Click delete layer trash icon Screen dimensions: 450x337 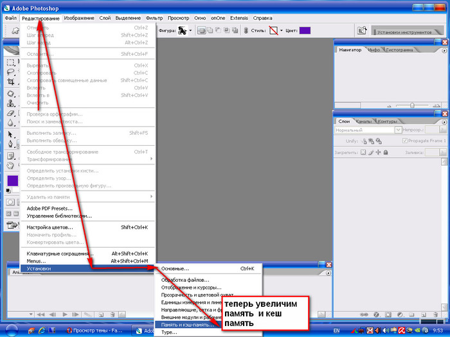[x=435, y=315]
